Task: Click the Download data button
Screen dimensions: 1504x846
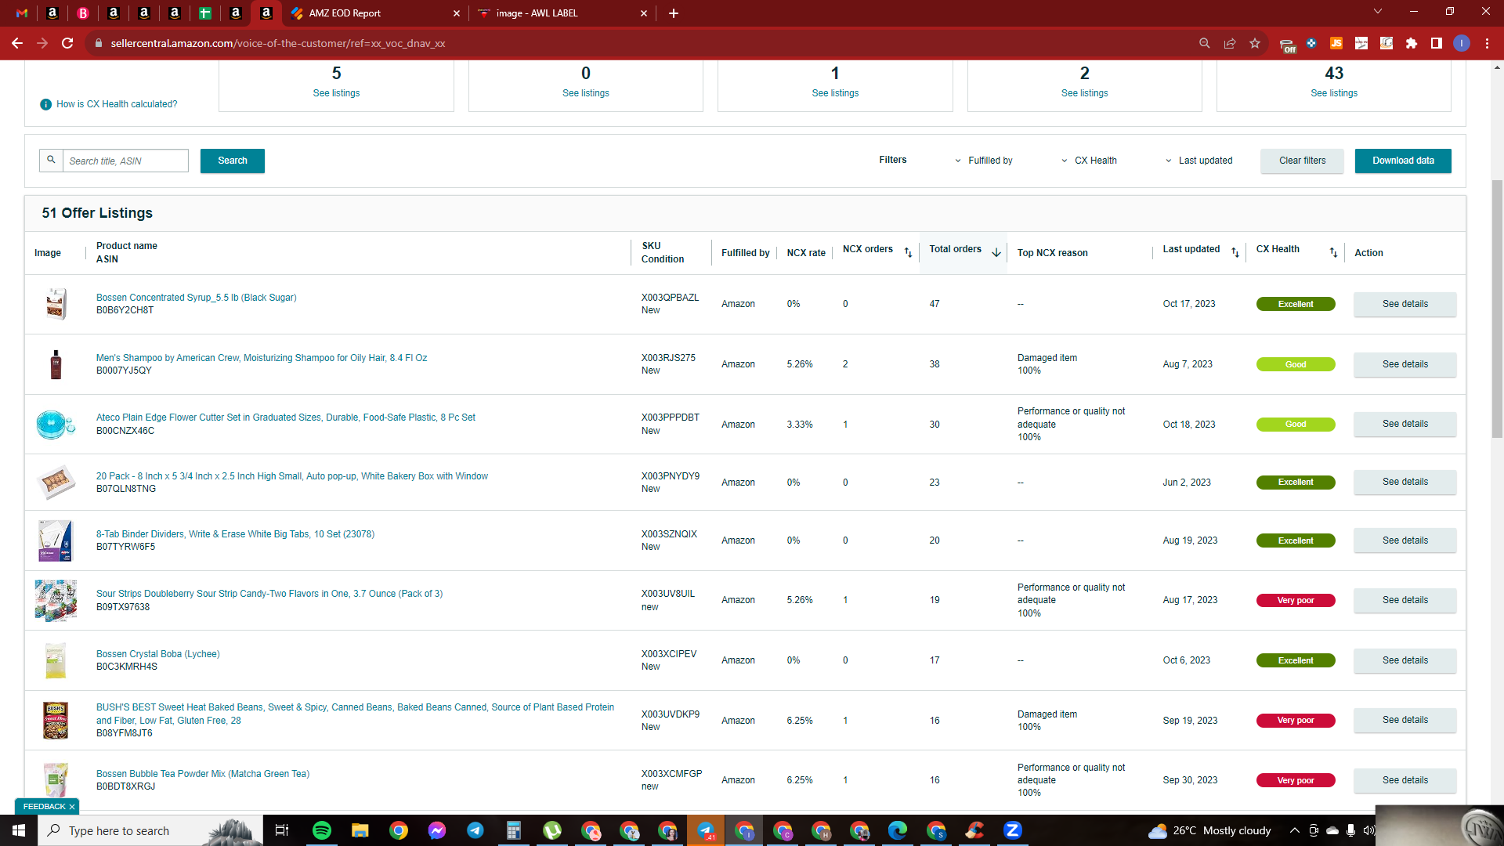Action: click(1403, 161)
